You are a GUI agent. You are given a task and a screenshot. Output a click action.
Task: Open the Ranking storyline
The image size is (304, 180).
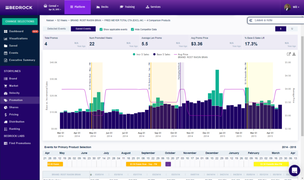14,129
